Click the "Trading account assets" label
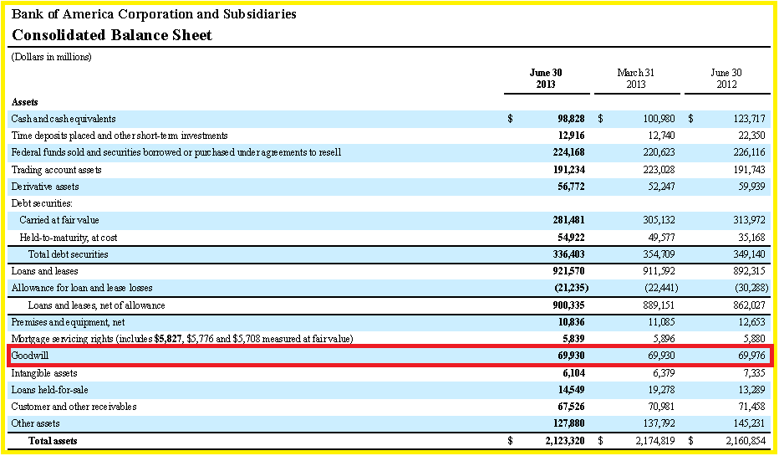Viewport: 779px width, 456px height. 56,170
